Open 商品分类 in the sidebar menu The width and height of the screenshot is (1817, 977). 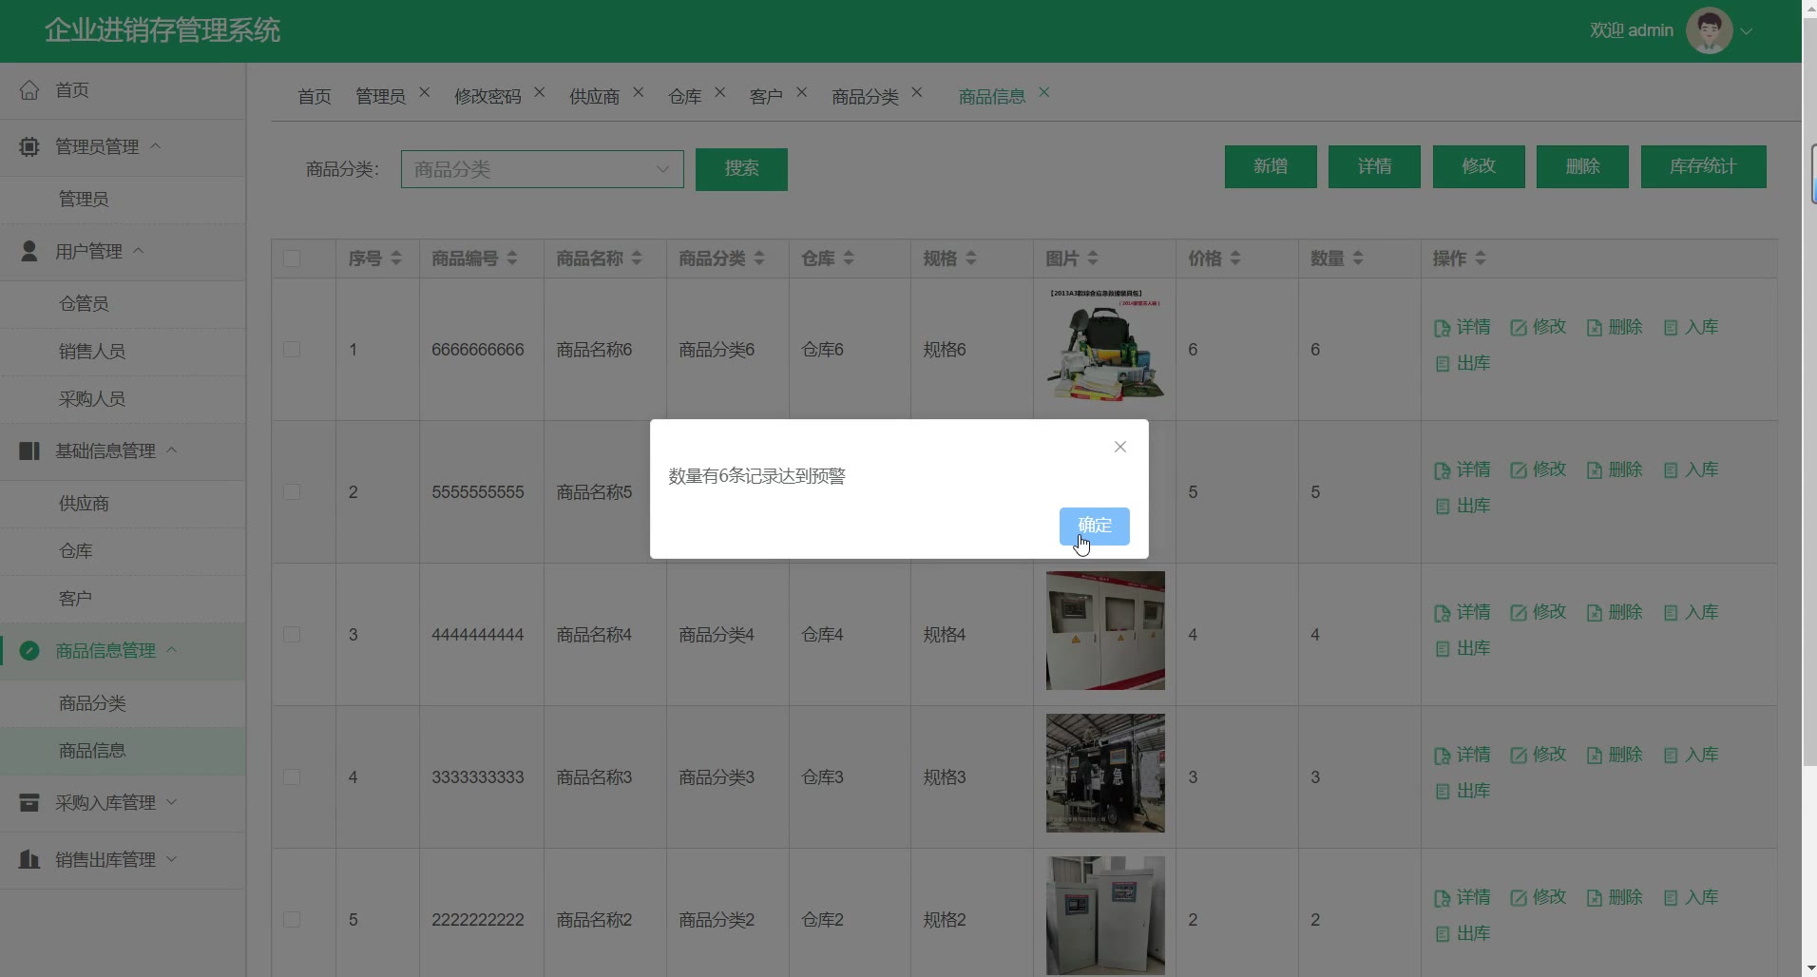[x=92, y=703]
